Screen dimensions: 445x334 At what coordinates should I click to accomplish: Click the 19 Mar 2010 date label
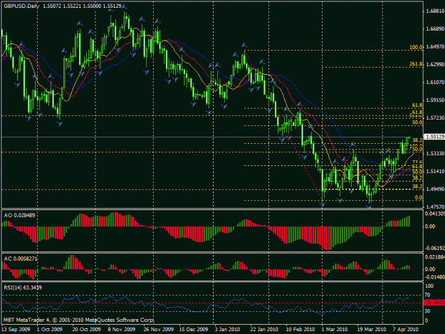(372, 329)
